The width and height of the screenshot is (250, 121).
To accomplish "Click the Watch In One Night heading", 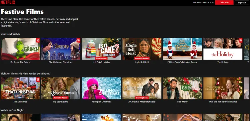I will coord(12,110).
